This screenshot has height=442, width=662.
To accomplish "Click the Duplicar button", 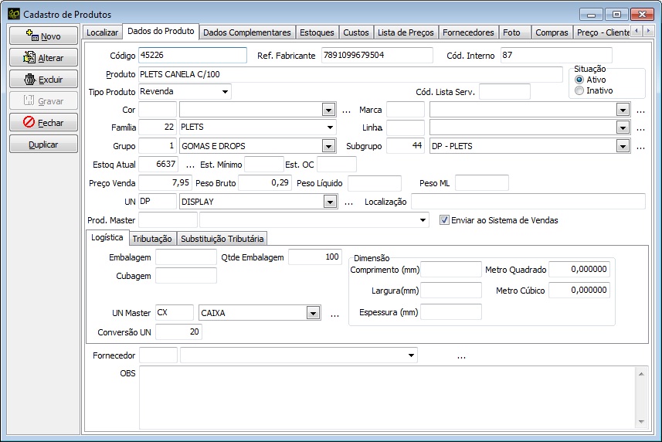I will point(43,144).
